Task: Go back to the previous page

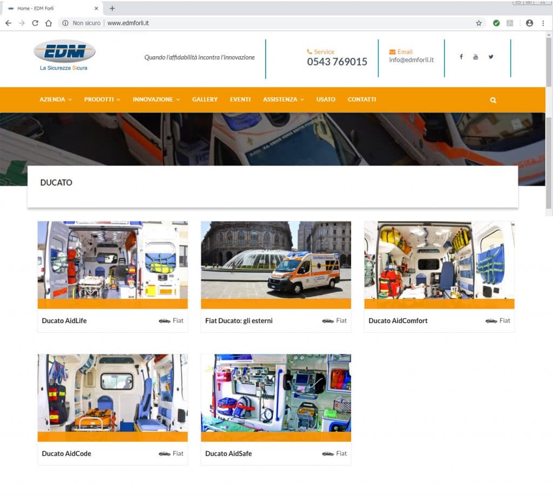Action: [x=9, y=23]
